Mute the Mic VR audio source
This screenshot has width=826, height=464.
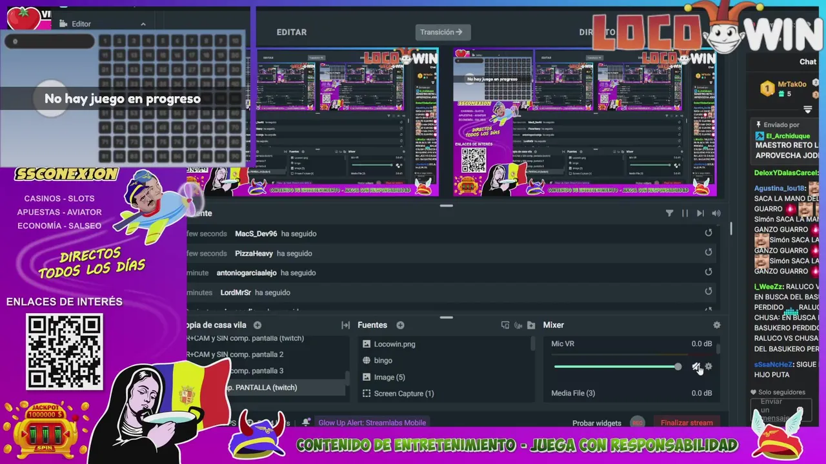tap(696, 367)
